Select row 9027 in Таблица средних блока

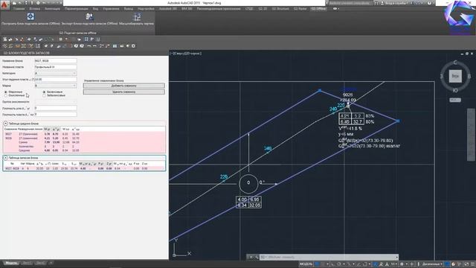point(84,134)
